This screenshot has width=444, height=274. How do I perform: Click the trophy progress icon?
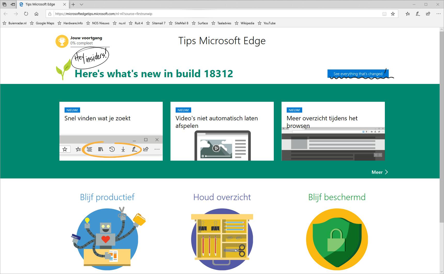point(62,41)
